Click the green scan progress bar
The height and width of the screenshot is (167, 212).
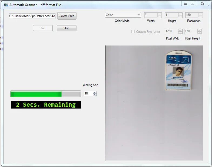[46, 94]
